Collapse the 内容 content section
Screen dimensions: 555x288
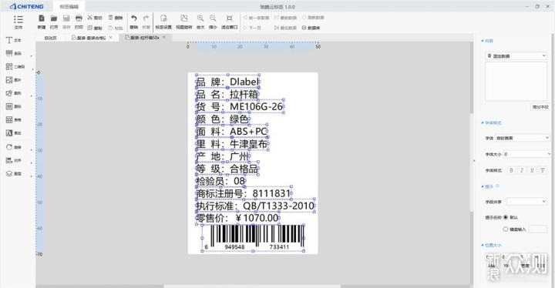coord(483,41)
